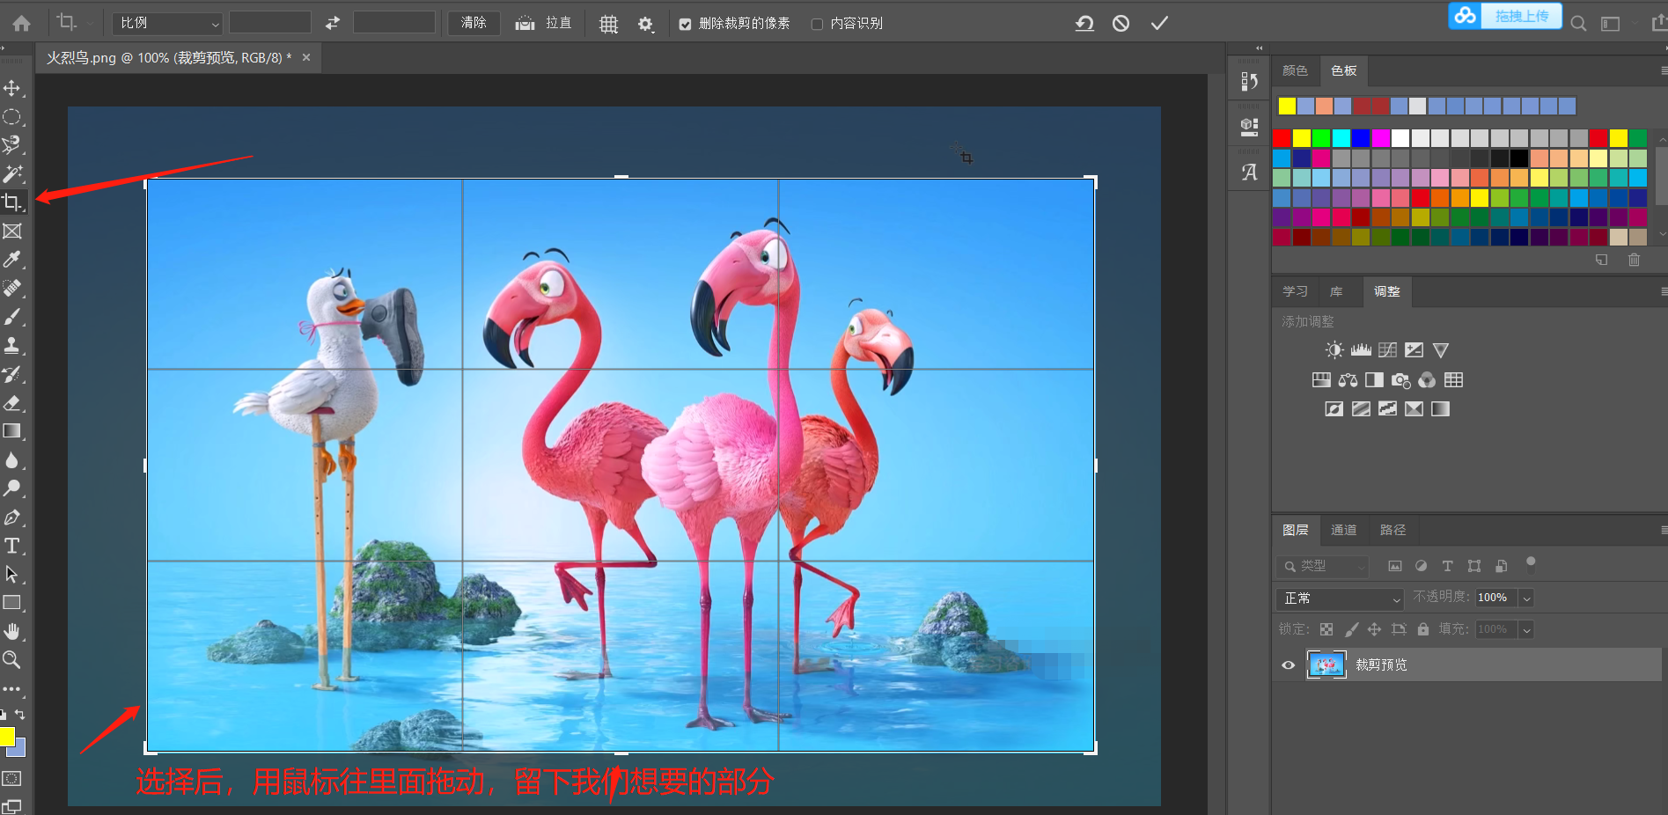Select the Move tool
The height and width of the screenshot is (815, 1668).
point(12,88)
